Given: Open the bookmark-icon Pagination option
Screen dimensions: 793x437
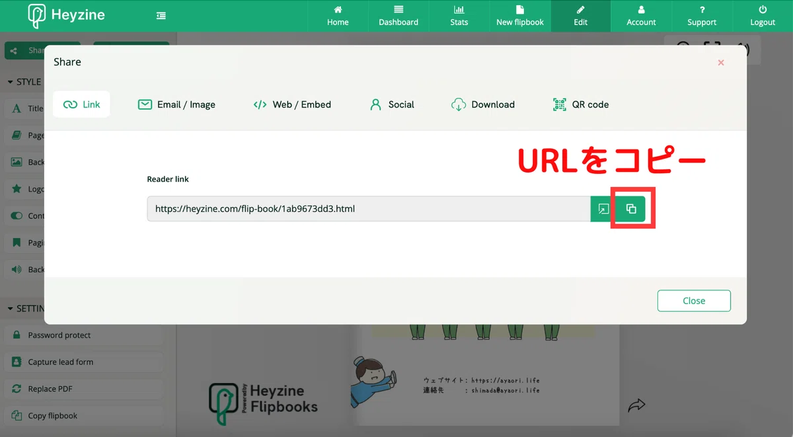Looking at the screenshot, I should click(25, 243).
